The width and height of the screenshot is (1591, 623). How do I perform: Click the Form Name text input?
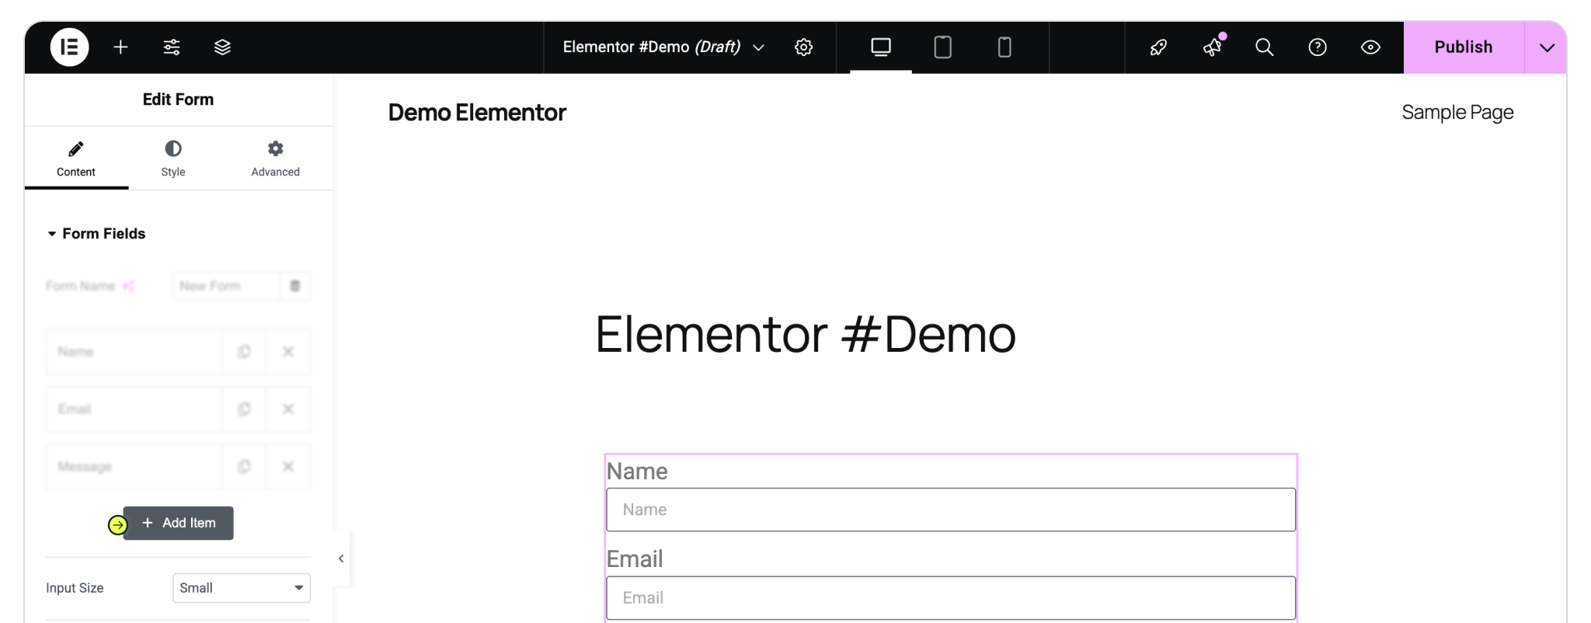click(x=227, y=286)
